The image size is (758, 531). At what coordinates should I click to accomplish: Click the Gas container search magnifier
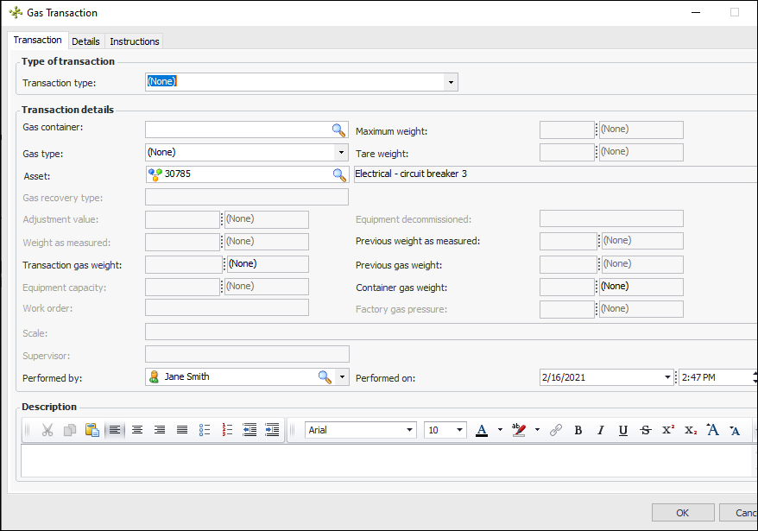point(338,130)
